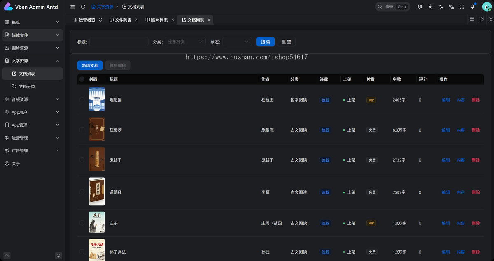Toggle the sidebar menu hamburger icon
The image size is (494, 261).
click(x=72, y=7)
